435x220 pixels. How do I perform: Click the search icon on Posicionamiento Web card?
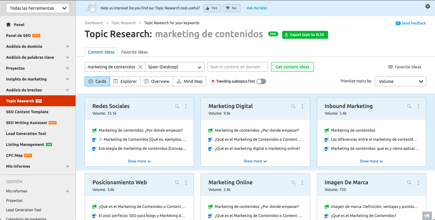tap(177, 182)
